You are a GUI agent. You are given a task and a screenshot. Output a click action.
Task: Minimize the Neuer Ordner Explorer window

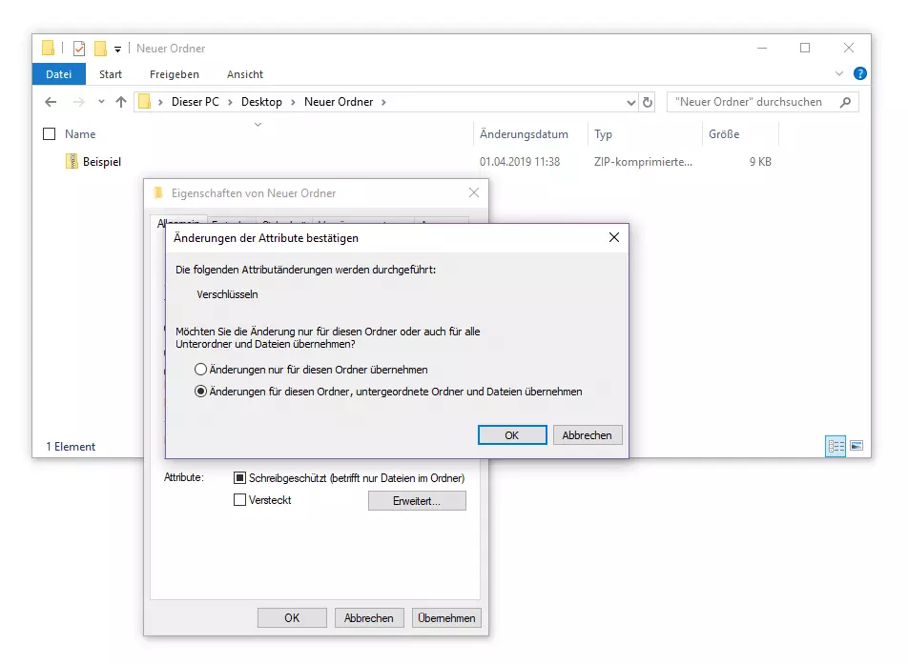tap(762, 48)
